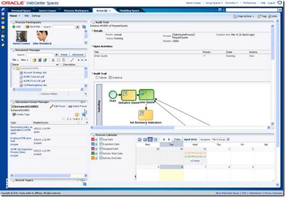Switch to the Process Workspace tab
The image size is (285, 197).
76,11
